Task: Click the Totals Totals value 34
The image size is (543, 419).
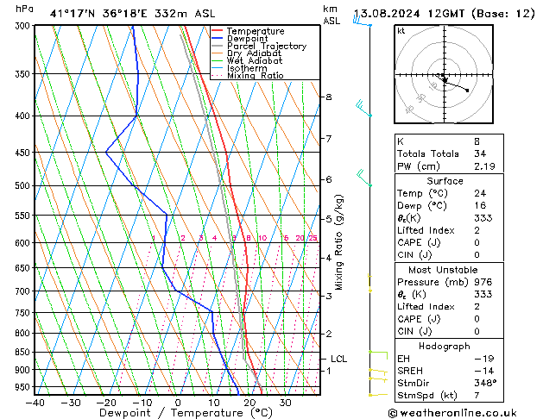Action: 480,153
